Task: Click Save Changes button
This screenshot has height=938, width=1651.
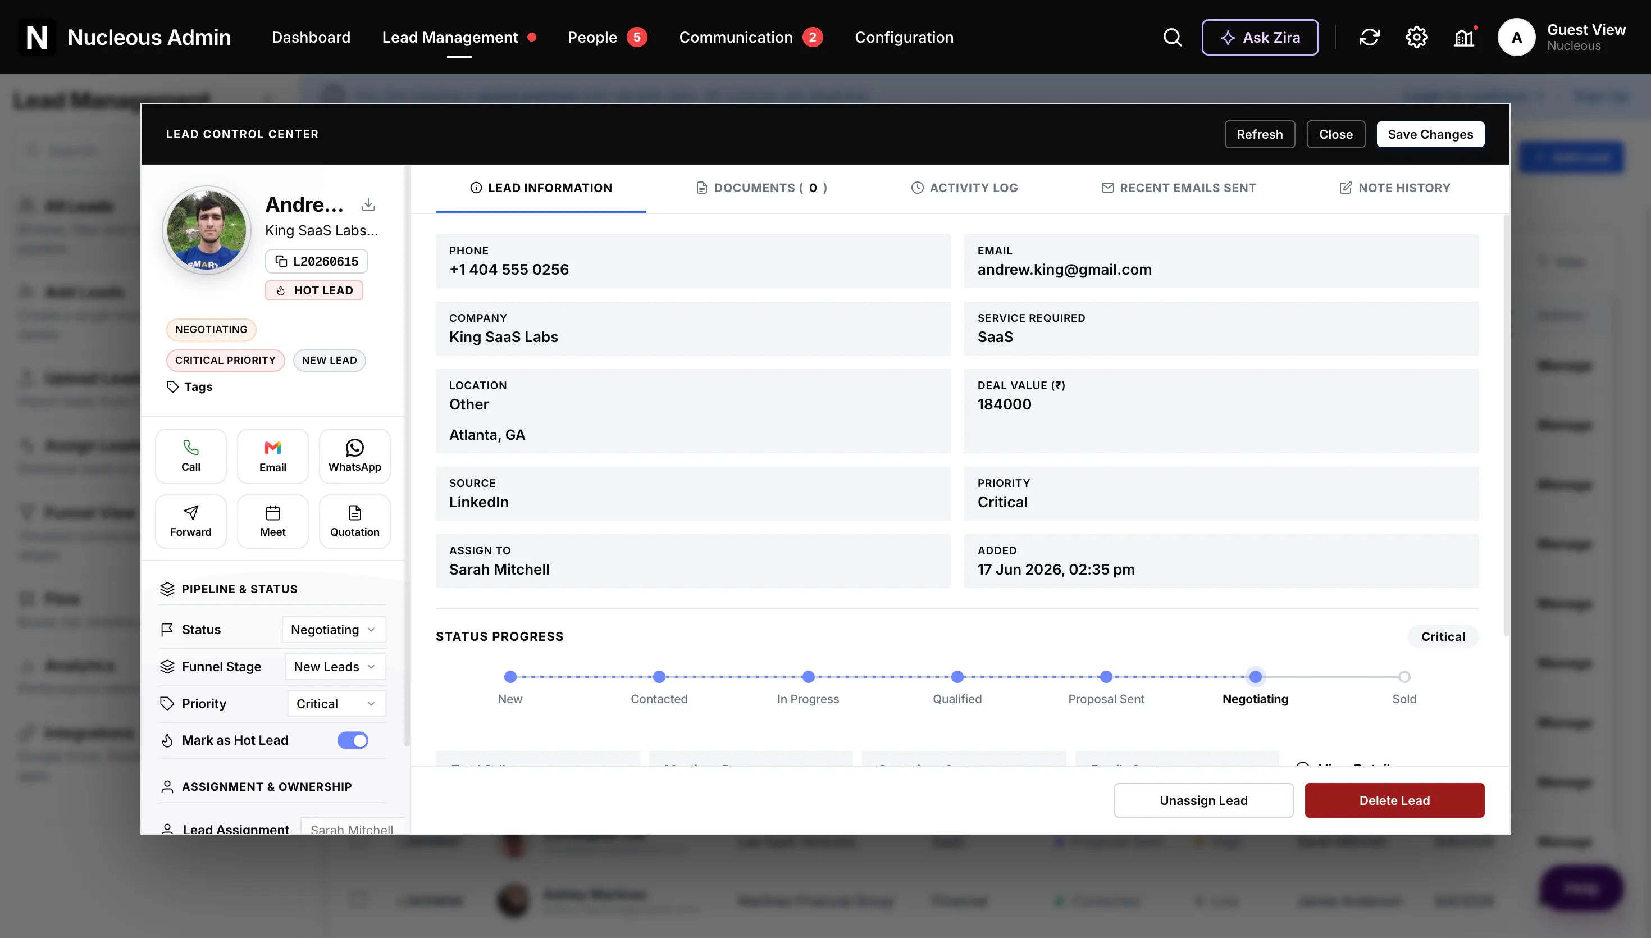Action: click(x=1430, y=134)
